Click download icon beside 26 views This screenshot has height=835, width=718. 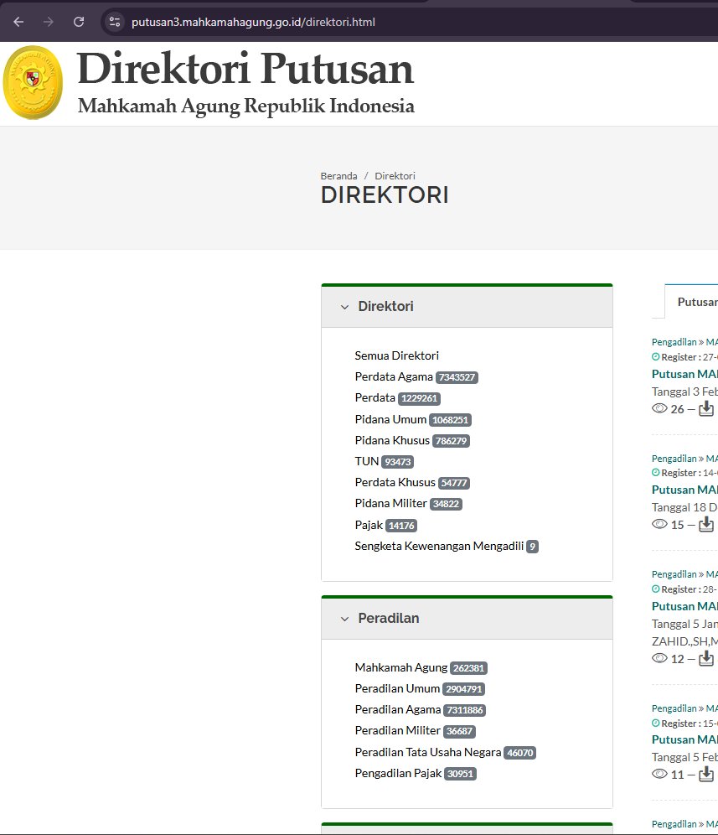706,408
